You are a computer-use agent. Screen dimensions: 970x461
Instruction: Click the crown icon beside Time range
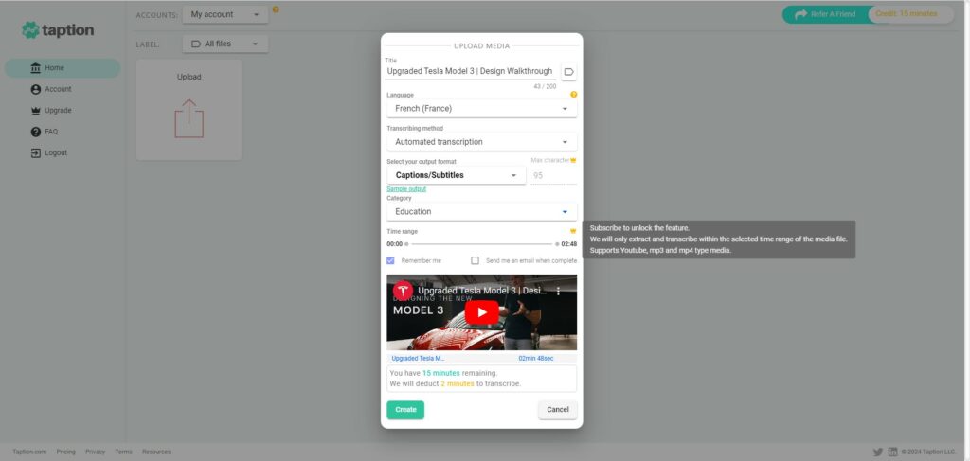(x=573, y=231)
